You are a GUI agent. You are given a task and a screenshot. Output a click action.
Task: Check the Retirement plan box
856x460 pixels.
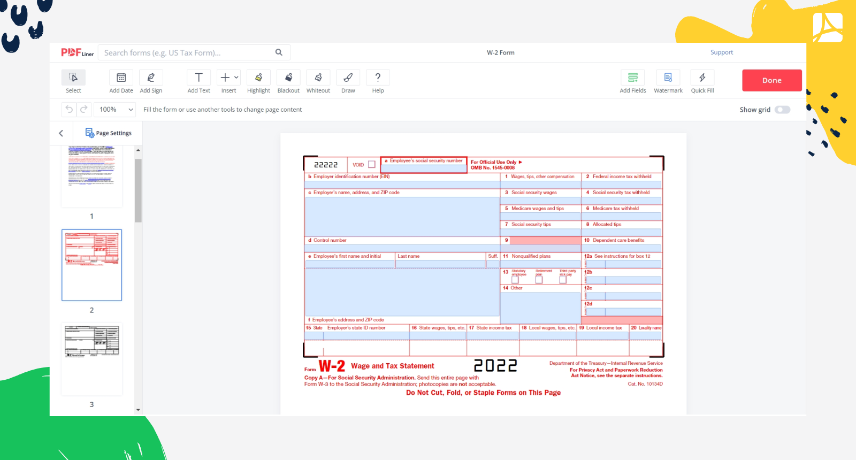(539, 280)
